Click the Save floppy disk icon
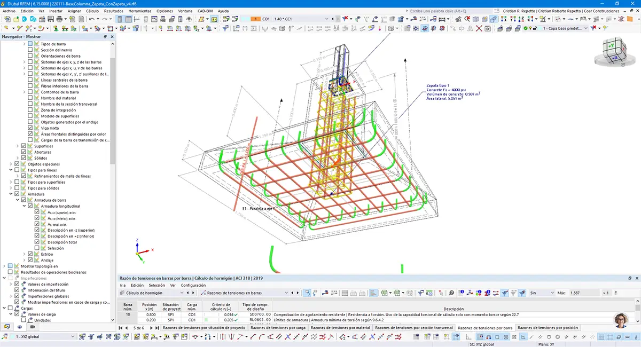The height and width of the screenshot is (347, 641). pyautogui.click(x=50, y=19)
